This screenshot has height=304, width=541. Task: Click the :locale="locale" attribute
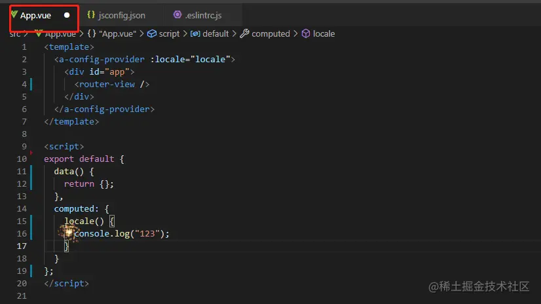190,60
